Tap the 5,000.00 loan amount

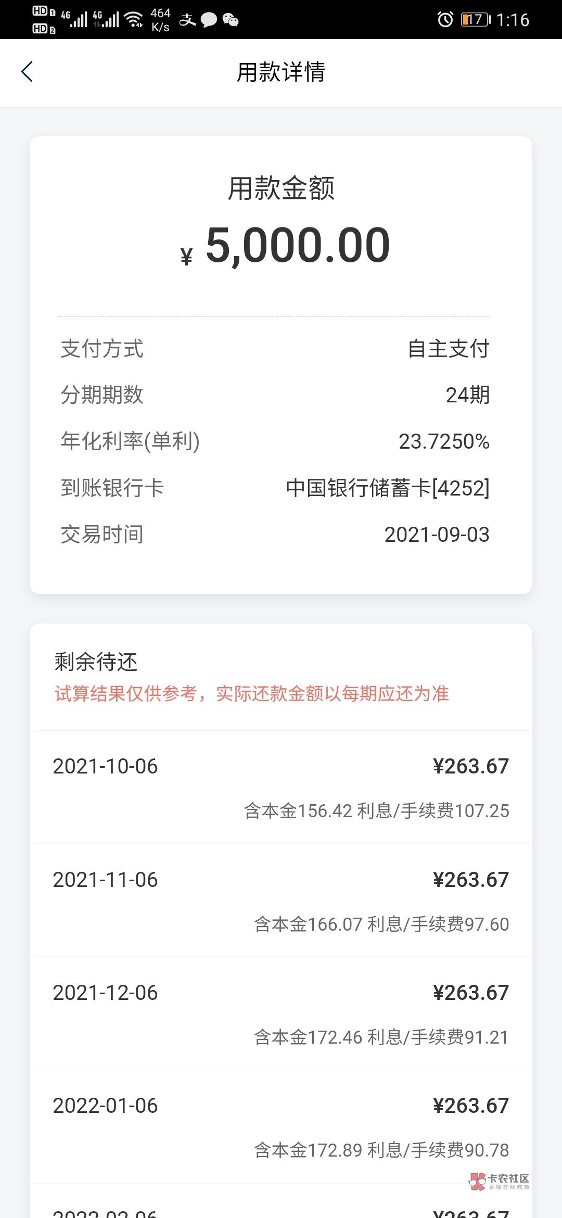pos(298,245)
